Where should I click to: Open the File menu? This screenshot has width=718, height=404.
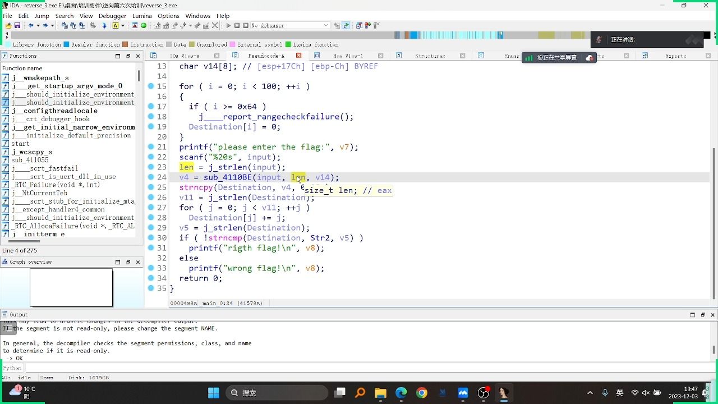coord(7,16)
